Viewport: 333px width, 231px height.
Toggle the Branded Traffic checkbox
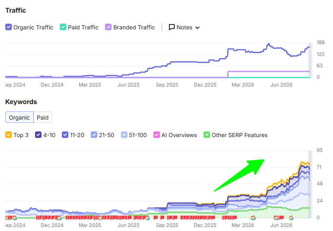click(108, 27)
